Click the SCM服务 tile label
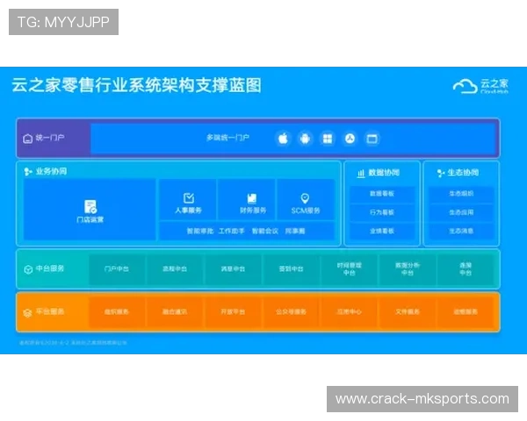 click(306, 210)
